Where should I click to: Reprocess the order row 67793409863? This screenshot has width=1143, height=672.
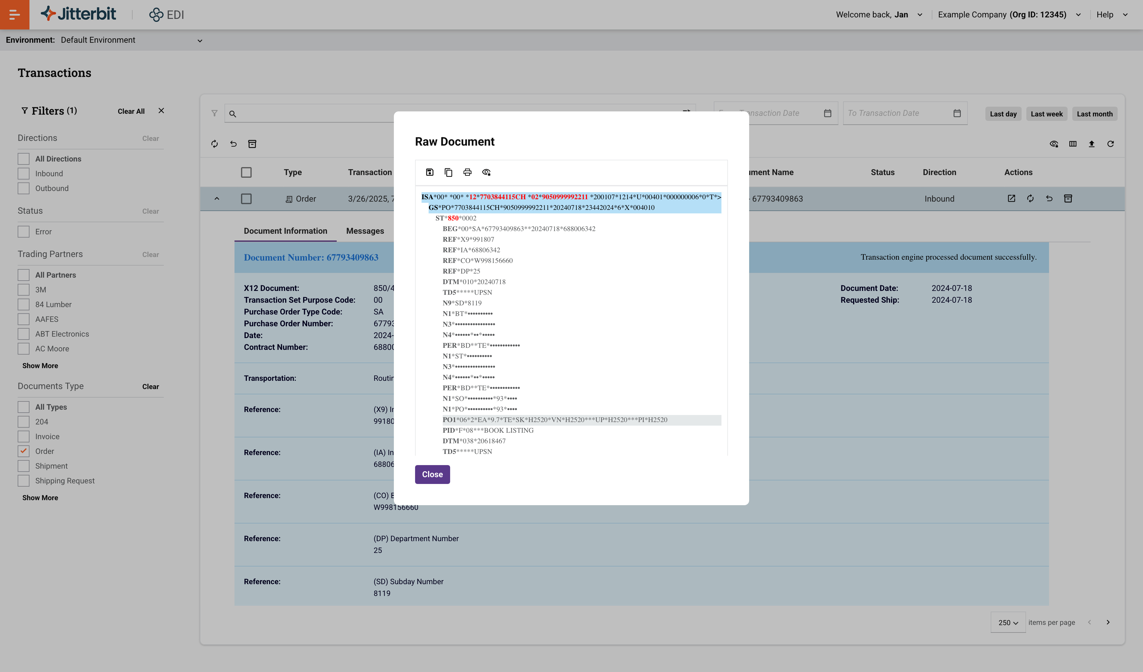tap(1030, 198)
